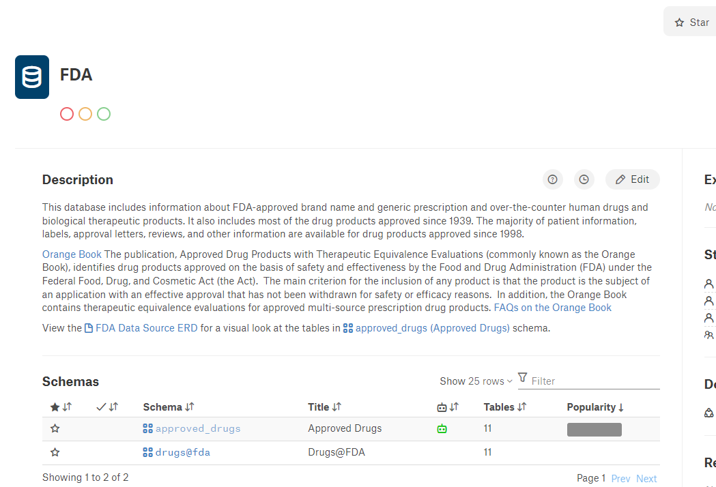Viewport: 716px width, 487px height.
Task: Sort schemas by the Schema column
Action: click(169, 407)
